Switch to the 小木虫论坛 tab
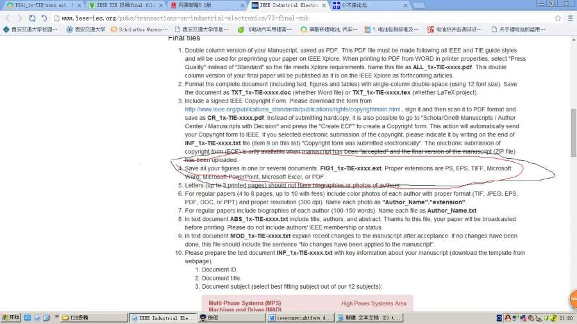 click(x=368, y=5)
